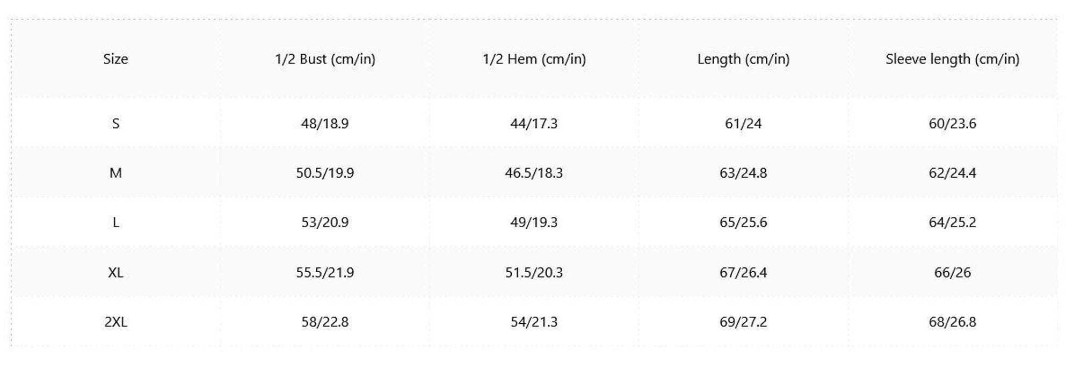Click the 66/26 sleeve length cell
The image size is (1074, 385).
click(952, 272)
